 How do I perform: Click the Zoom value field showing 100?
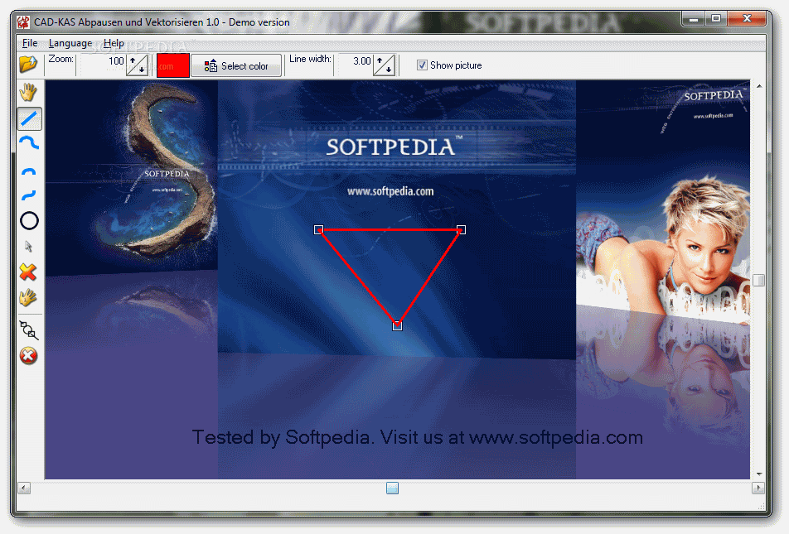(104, 60)
